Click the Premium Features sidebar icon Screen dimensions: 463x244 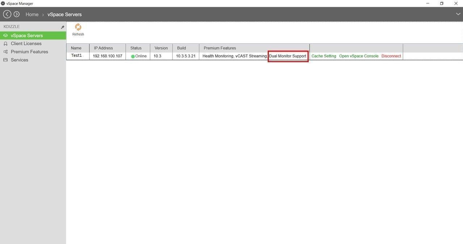point(5,52)
